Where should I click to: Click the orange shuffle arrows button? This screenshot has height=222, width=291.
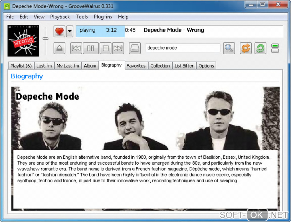coord(246,48)
